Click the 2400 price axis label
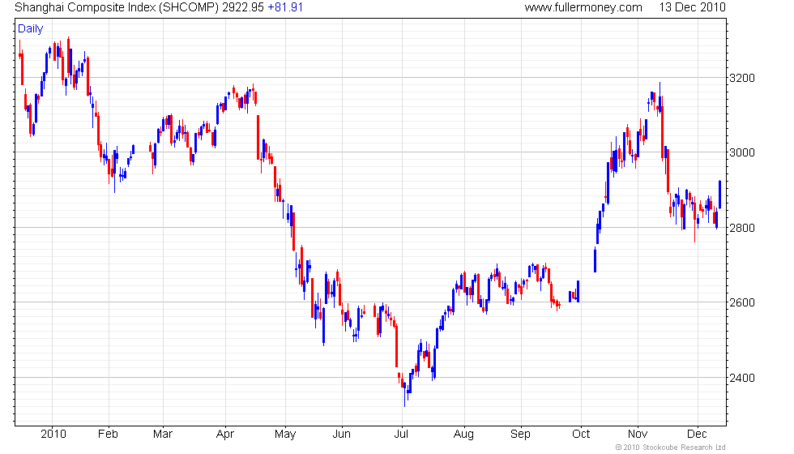 tap(742, 378)
